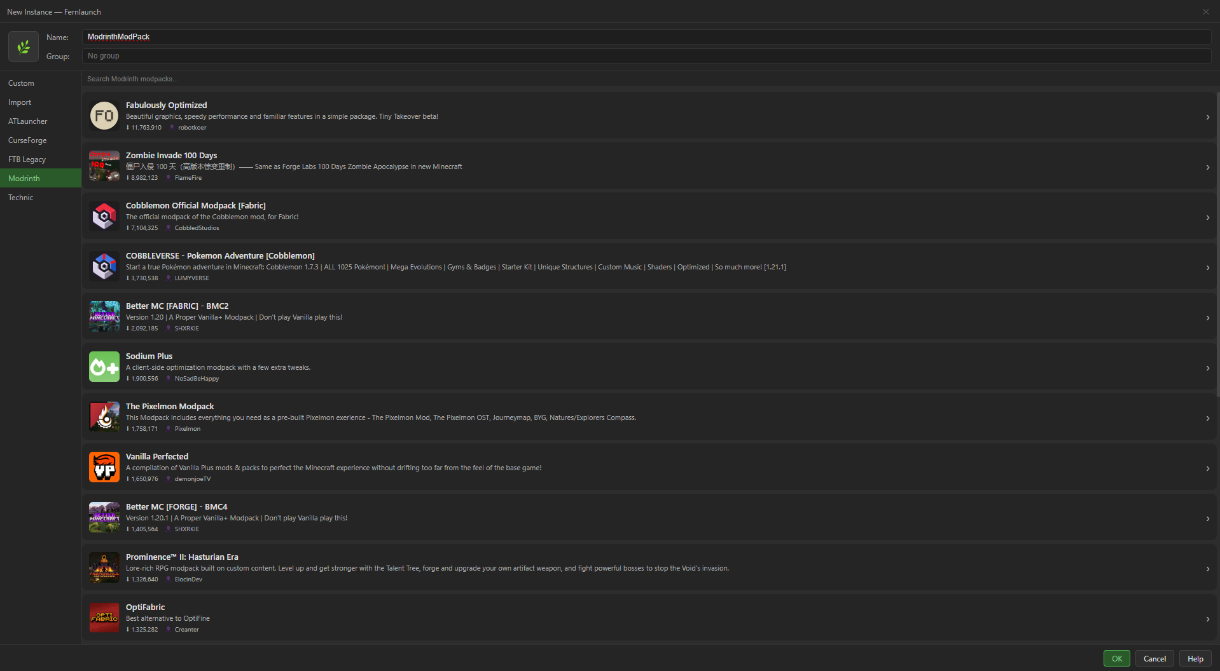Click the OptiFabric pack icon
Screen dimensions: 1220x671
104,618
